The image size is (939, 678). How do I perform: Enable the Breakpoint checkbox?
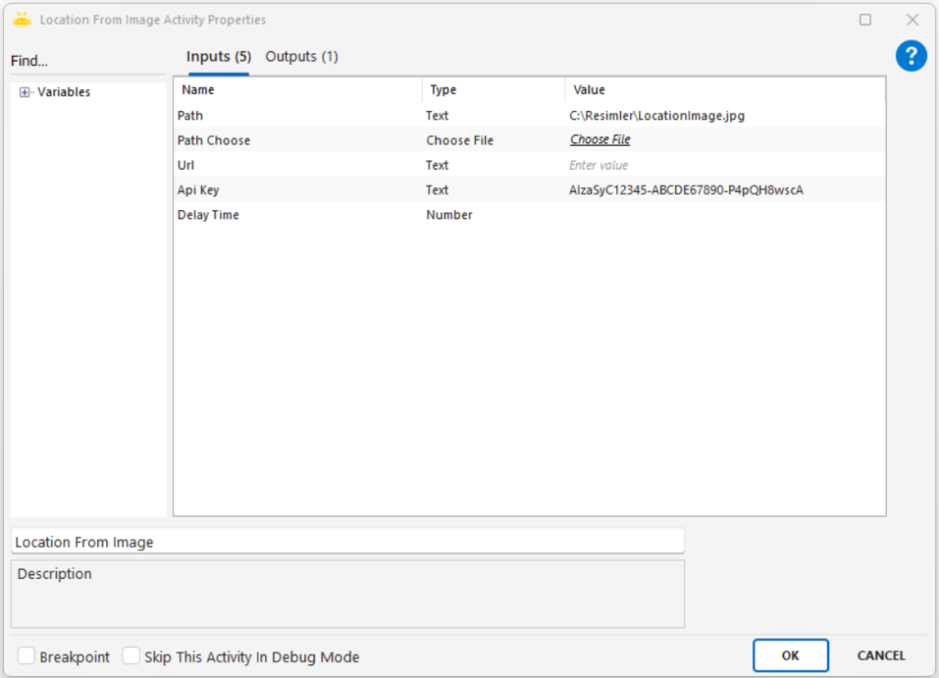(x=27, y=656)
